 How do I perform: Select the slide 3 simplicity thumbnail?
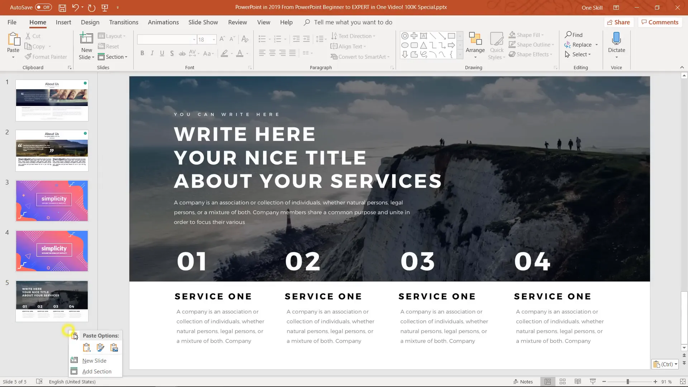coord(52,201)
